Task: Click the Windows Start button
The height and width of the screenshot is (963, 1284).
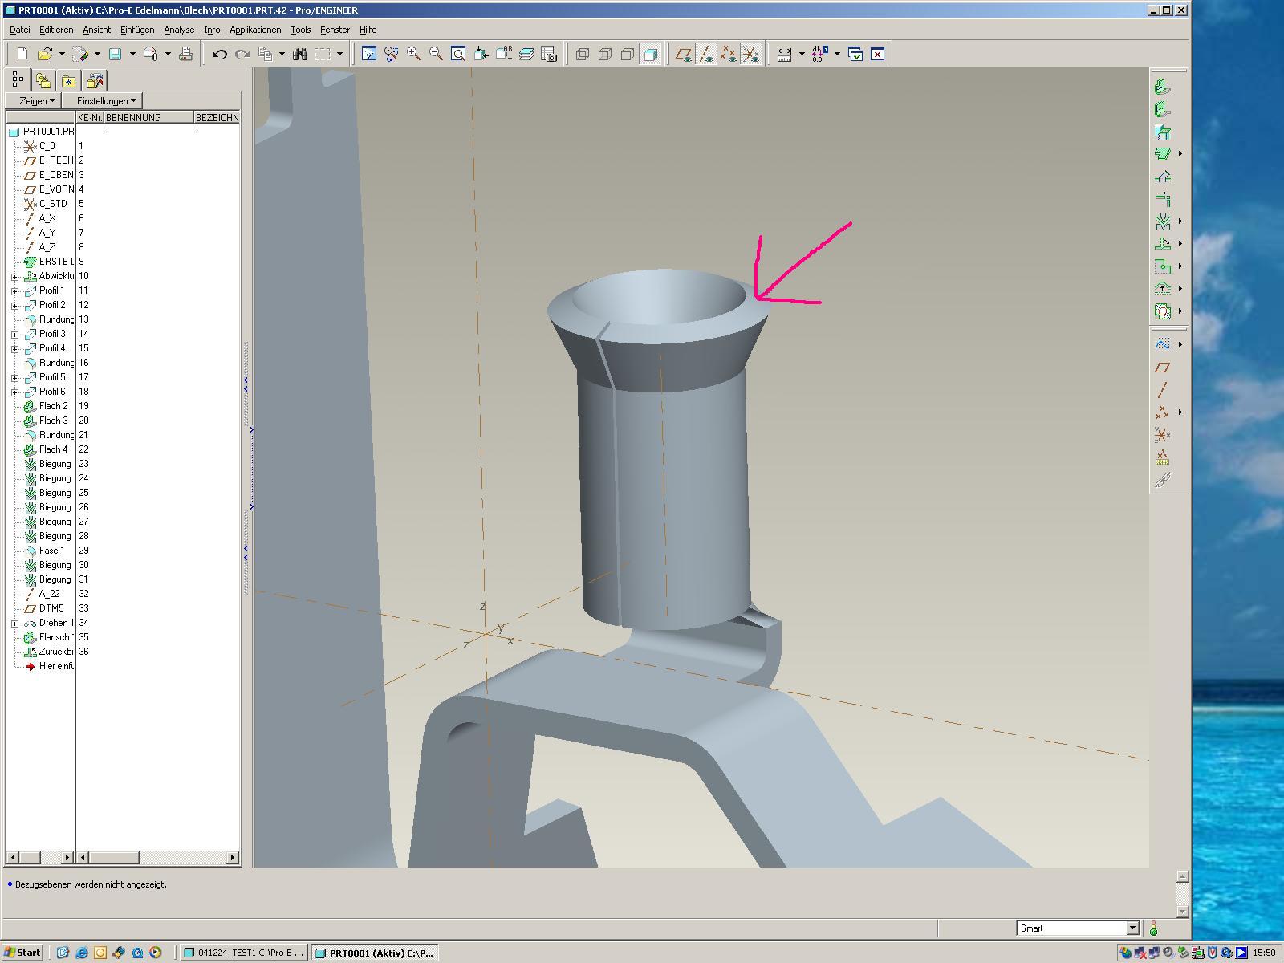Action: pyautogui.click(x=22, y=953)
